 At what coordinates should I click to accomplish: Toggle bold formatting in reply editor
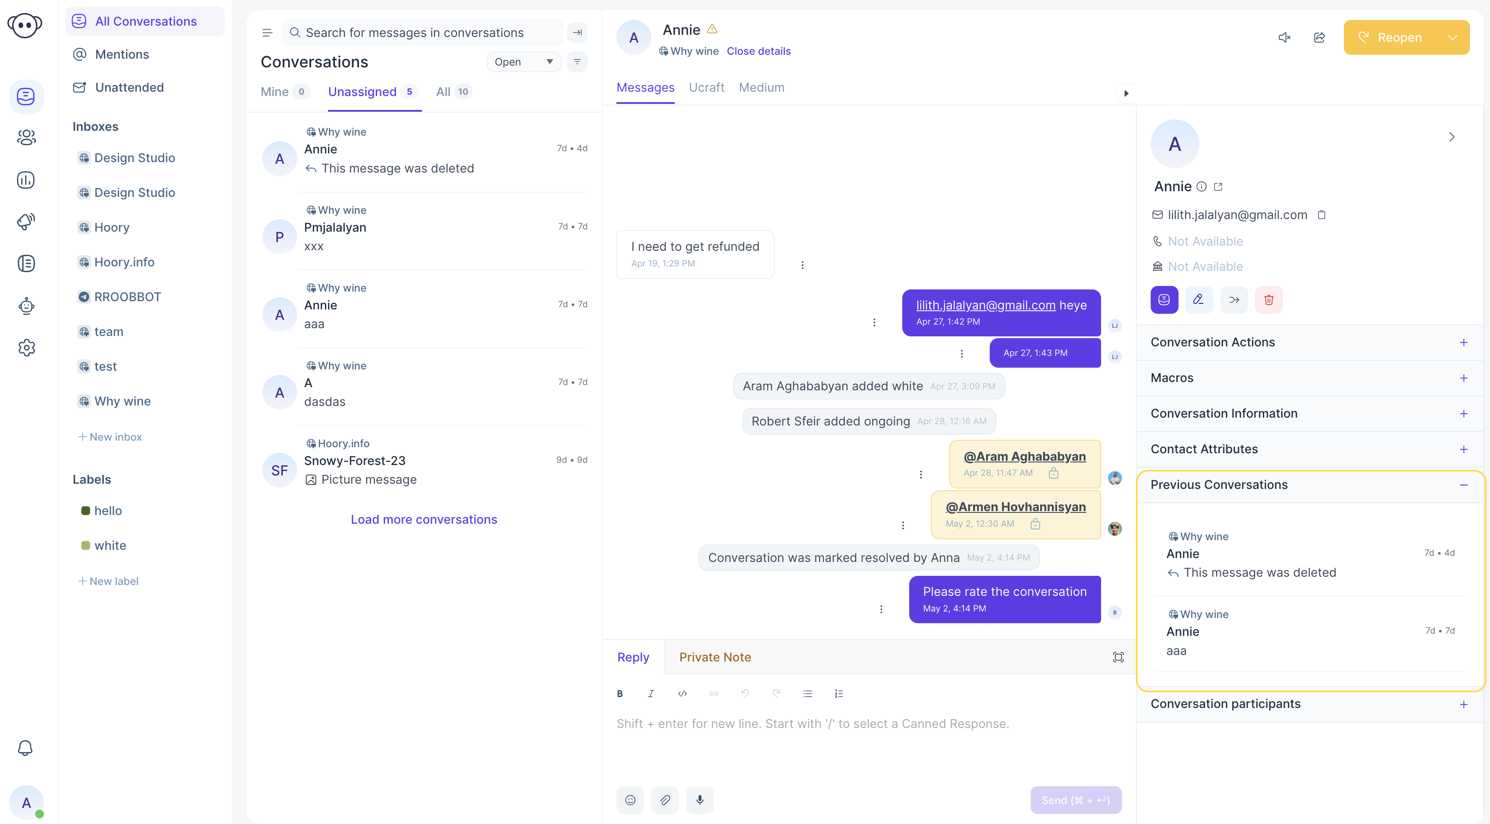coord(619,694)
